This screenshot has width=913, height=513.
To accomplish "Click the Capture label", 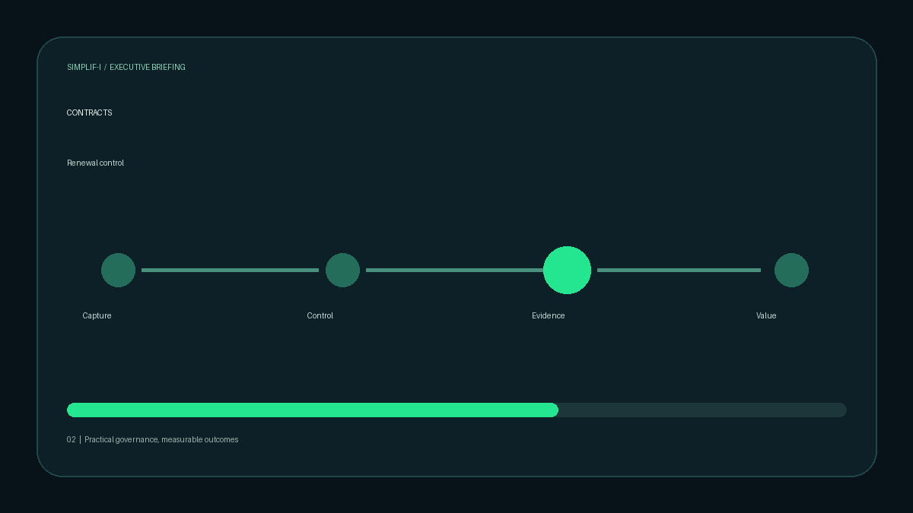I will [x=97, y=315].
